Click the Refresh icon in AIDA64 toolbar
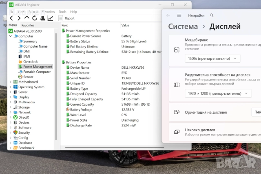Screen dimensions: 261x174 tap(35, 18)
